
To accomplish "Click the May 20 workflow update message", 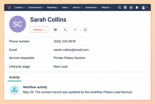I will click(x=78, y=92).
